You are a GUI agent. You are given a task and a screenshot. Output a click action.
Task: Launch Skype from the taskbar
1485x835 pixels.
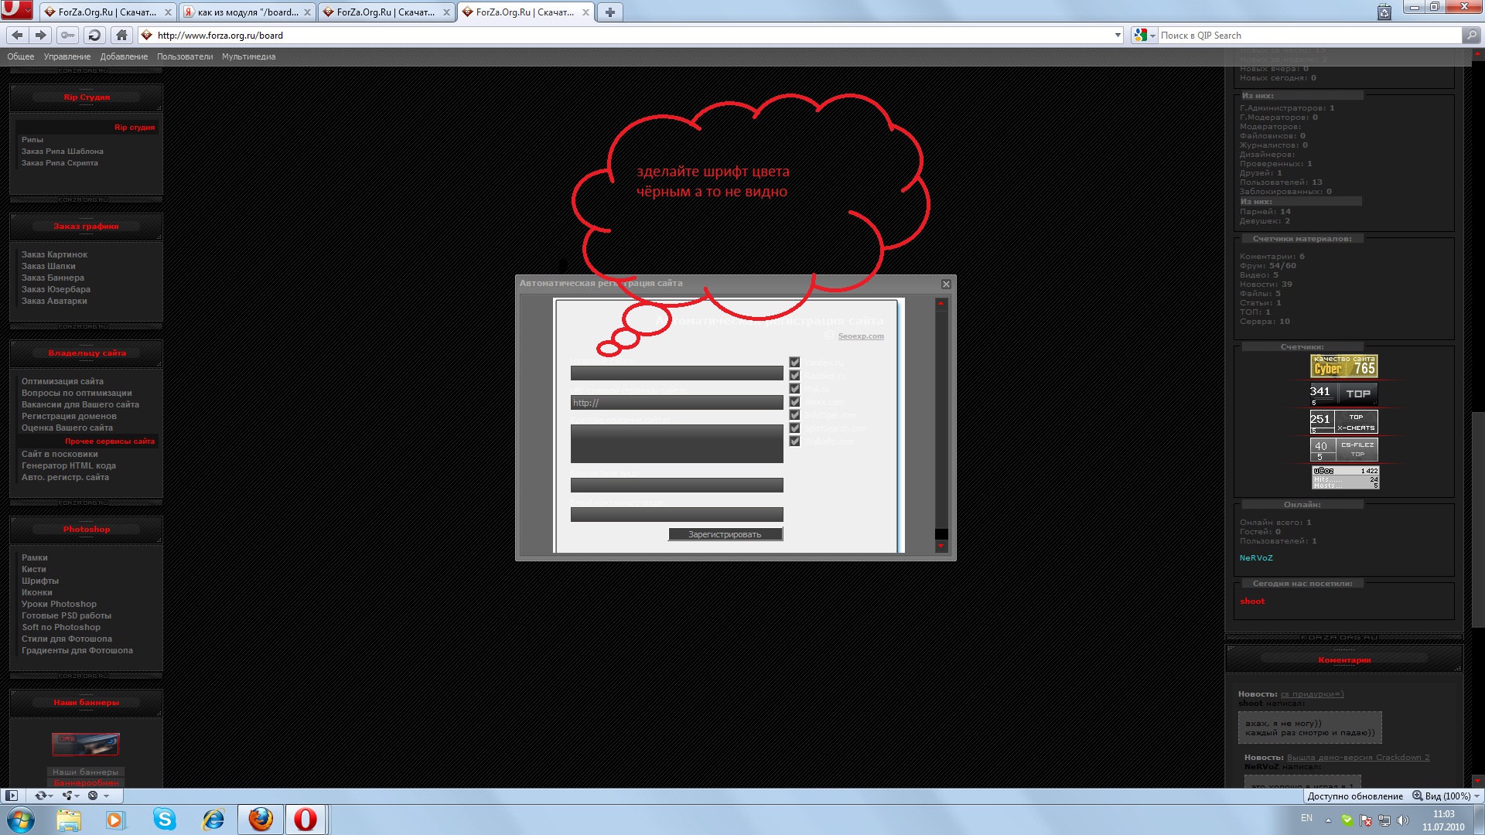[164, 819]
